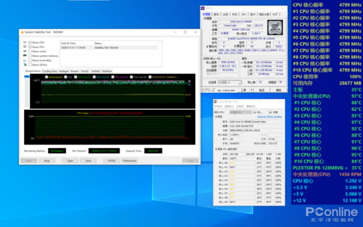Uncheck the Stress CPU checkbox
The height and width of the screenshot is (227, 363).
click(x=30, y=42)
